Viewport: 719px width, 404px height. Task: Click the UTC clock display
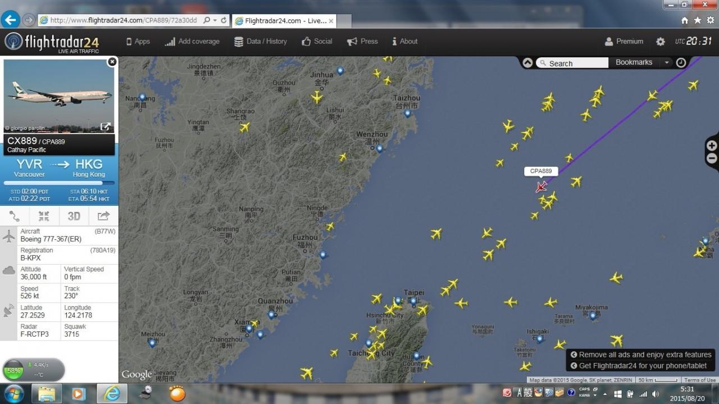[694, 41]
